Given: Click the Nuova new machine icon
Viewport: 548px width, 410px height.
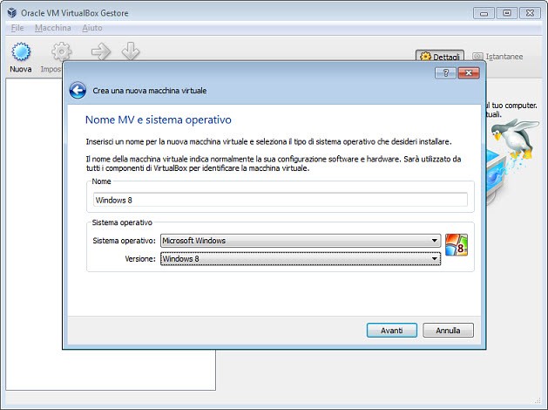Looking at the screenshot, I should [21, 51].
